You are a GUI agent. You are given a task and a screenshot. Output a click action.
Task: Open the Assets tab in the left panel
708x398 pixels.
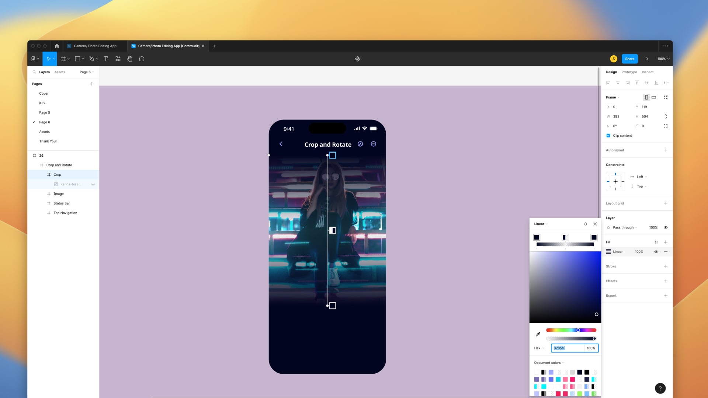(x=60, y=72)
